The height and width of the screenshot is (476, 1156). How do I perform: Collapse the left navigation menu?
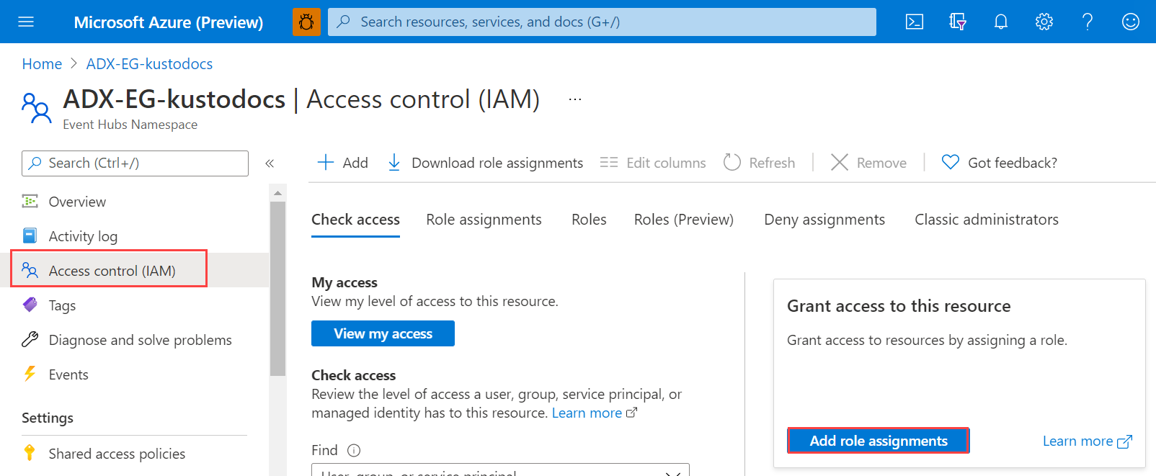pyautogui.click(x=270, y=163)
